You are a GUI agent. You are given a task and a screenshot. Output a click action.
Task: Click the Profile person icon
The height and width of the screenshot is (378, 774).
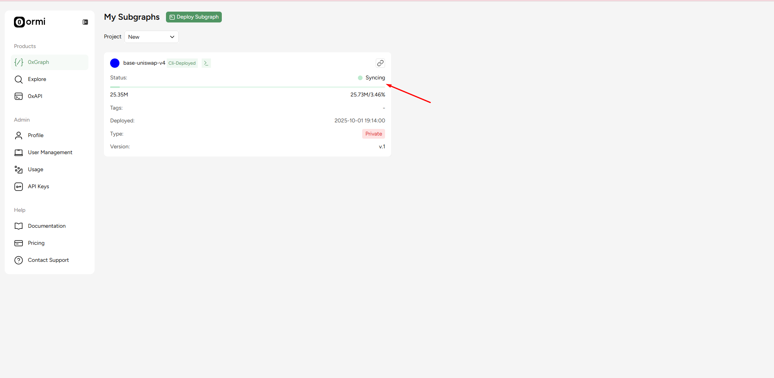pos(19,136)
